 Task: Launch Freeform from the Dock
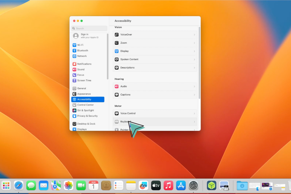(143, 186)
